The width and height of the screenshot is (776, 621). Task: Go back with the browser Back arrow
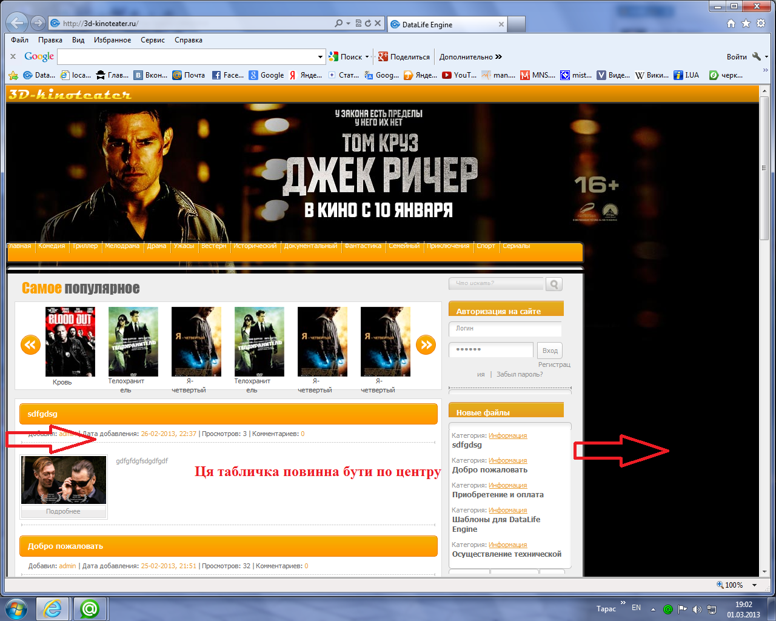[x=18, y=23]
